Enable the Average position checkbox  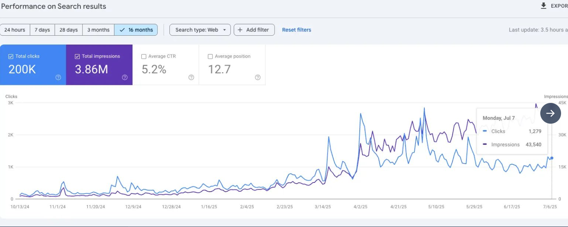(210, 56)
